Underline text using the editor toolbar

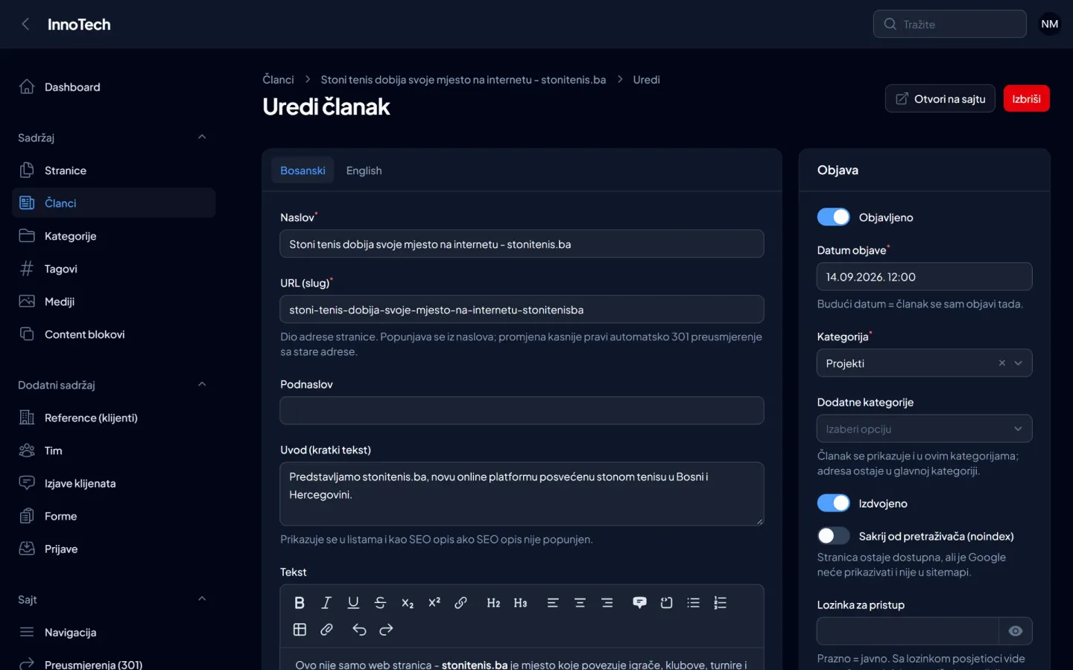(353, 603)
